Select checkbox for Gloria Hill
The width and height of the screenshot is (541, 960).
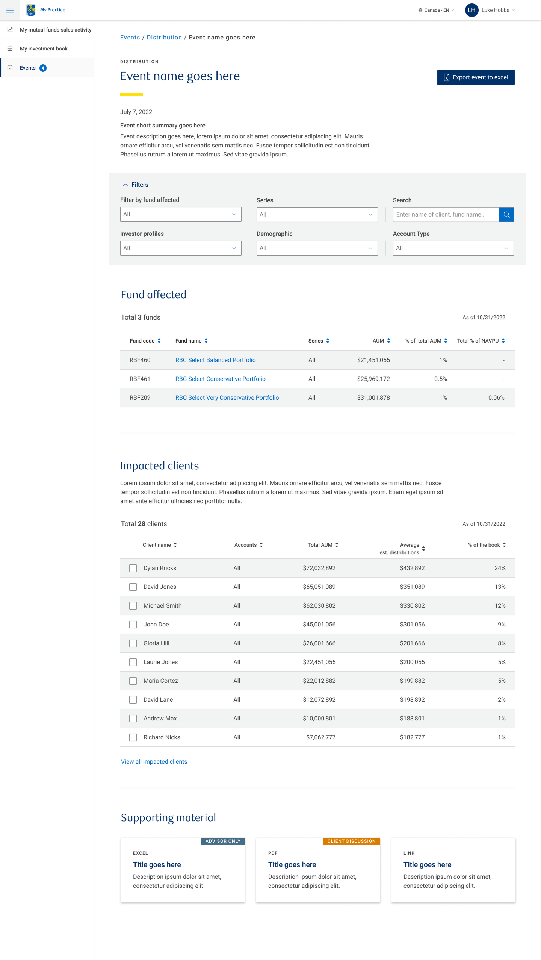pyautogui.click(x=133, y=643)
